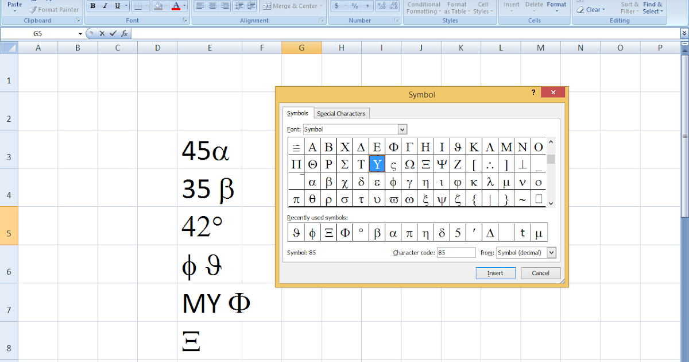The image size is (689, 362).
Task: Open Clipboard dialog launcher
Action: (78, 20)
